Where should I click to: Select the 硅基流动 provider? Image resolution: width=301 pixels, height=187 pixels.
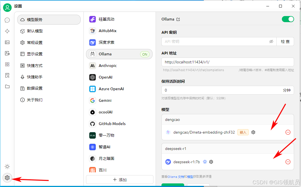(x=119, y=19)
